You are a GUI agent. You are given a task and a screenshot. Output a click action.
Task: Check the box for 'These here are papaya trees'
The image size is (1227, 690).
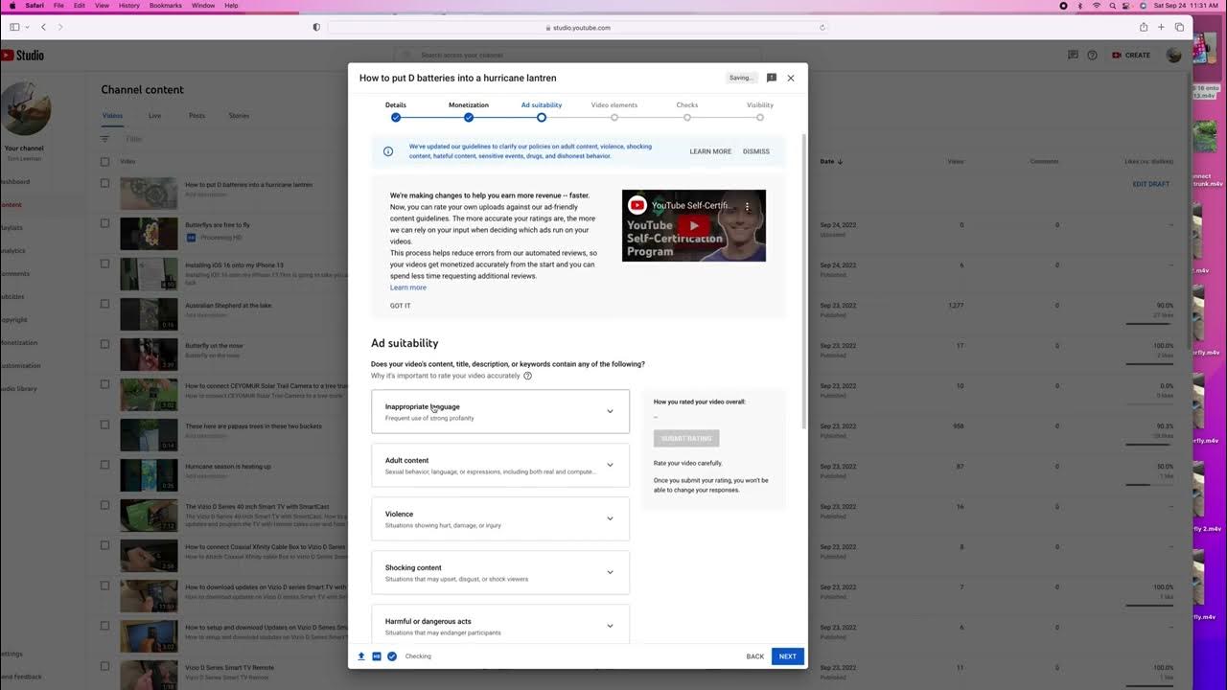[105, 425]
